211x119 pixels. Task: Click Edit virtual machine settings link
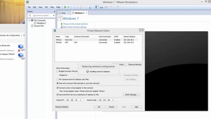tap(75, 27)
